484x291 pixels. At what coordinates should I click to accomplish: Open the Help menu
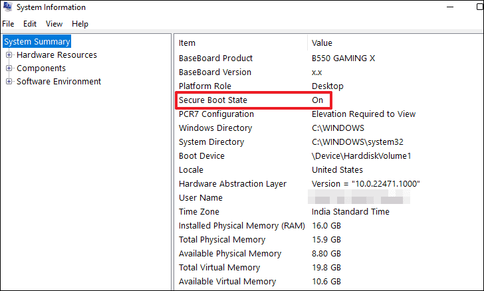pyautogui.click(x=80, y=24)
